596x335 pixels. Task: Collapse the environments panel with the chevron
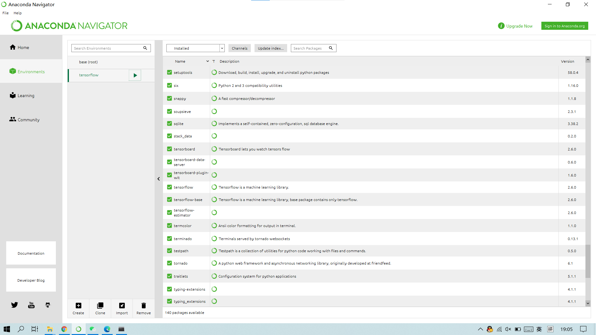pos(159,179)
